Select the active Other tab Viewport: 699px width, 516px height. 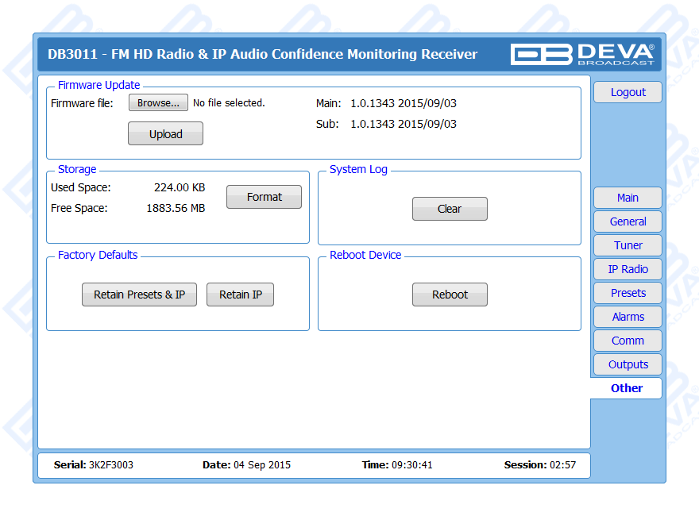coord(627,388)
